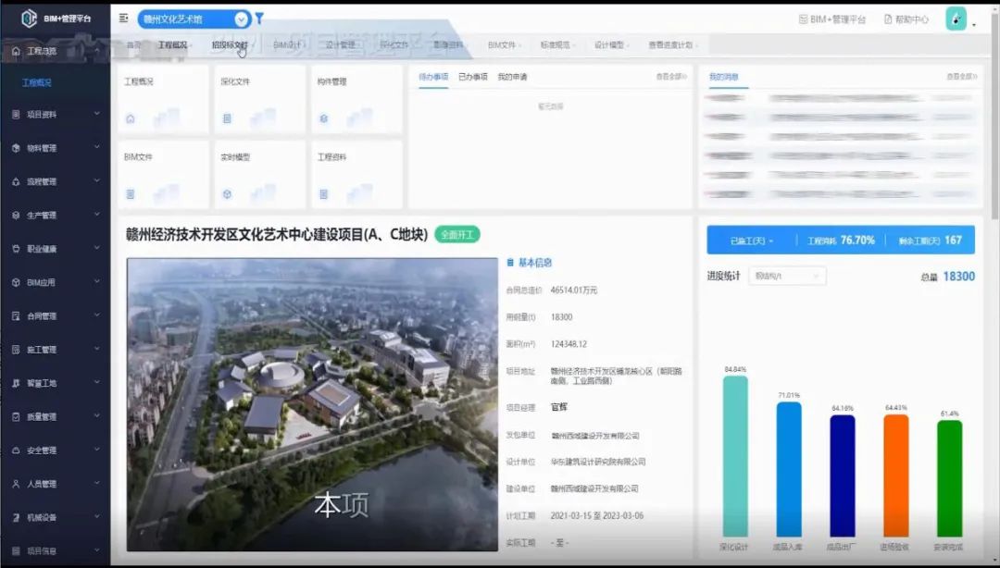Click the orange 进场验收 progress bar
Image resolution: width=1000 pixels, height=568 pixels.
[x=895, y=475]
